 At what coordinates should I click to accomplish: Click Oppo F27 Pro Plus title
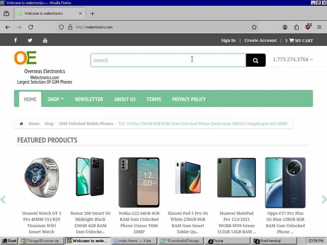point(285,222)
